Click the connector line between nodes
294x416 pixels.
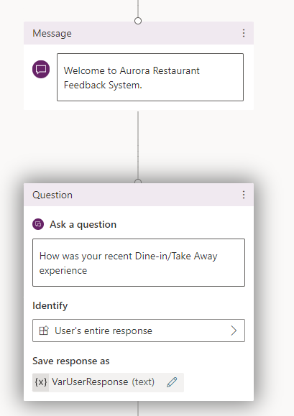(x=138, y=144)
